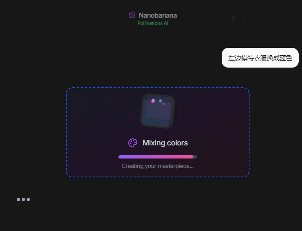Click the pink paint dot on the canvas card

[153, 101]
